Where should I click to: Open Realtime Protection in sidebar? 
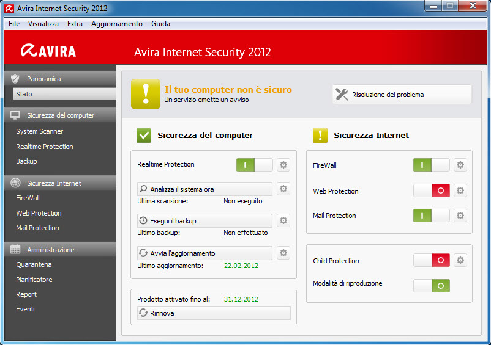(45, 147)
